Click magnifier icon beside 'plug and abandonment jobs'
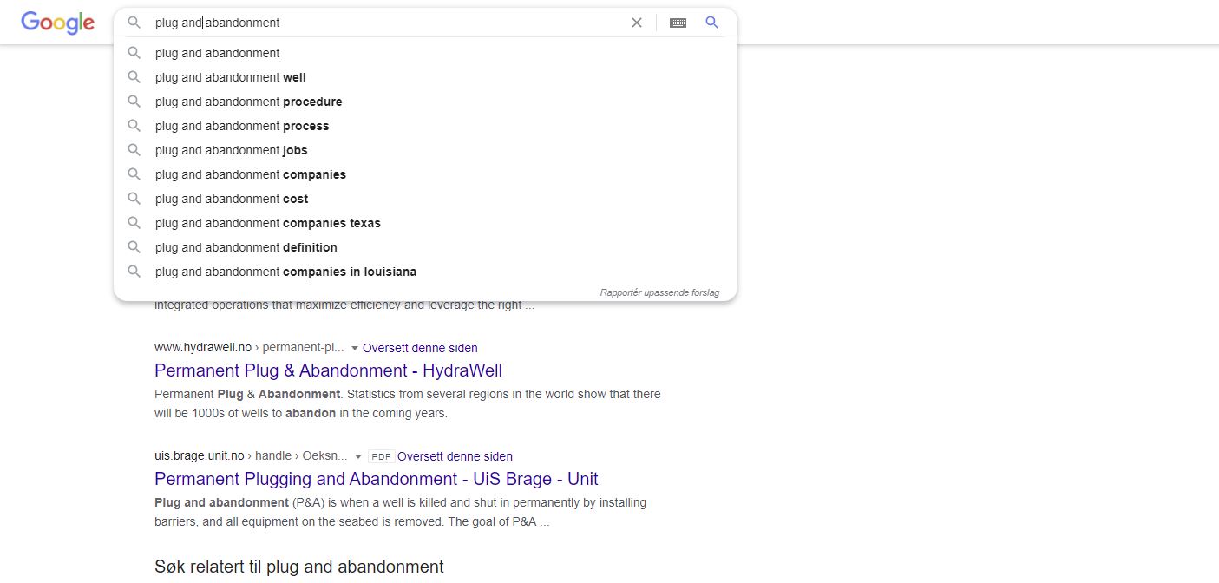The height and width of the screenshot is (583, 1219). pos(134,150)
